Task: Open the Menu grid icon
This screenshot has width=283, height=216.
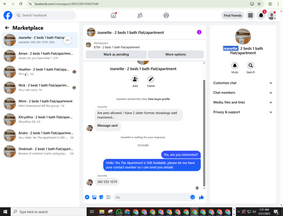Action: tap(250, 15)
